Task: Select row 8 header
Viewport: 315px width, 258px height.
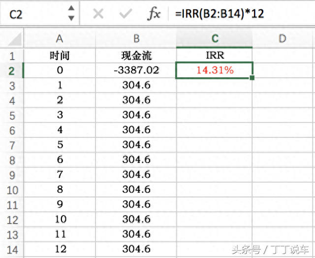Action: 12,160
